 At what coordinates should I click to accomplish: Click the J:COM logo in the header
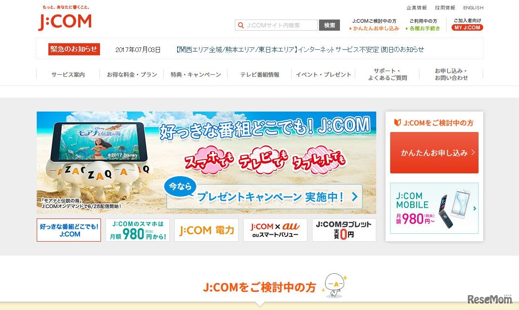(65, 22)
